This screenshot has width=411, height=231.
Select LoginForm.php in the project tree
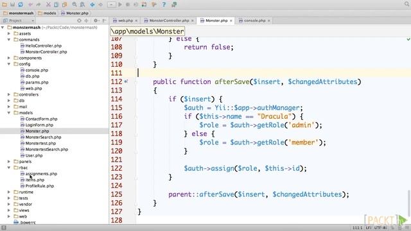coord(39,125)
